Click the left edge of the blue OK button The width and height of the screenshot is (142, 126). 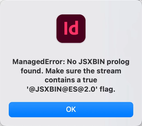(x=10, y=110)
